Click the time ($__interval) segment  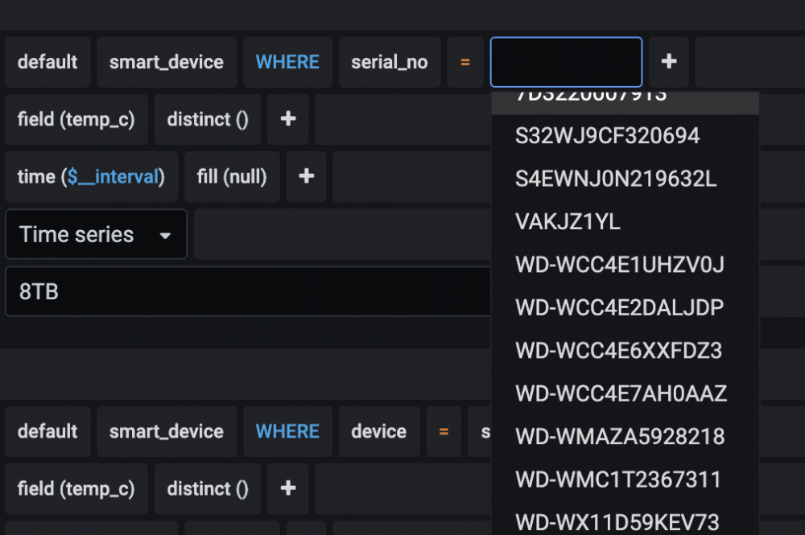click(92, 177)
